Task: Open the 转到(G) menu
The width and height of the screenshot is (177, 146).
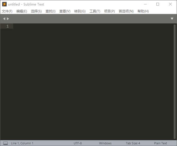Action: coord(80,11)
